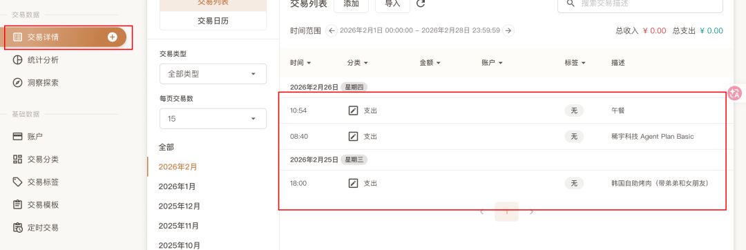Open the 金额 column filter

click(430, 63)
